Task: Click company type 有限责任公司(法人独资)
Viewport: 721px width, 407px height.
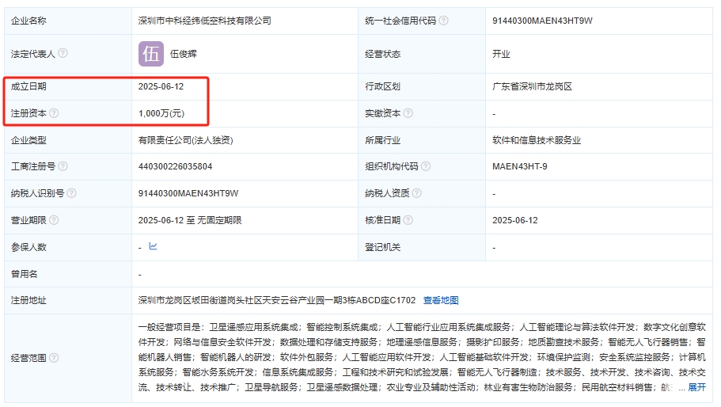Action: tap(186, 140)
